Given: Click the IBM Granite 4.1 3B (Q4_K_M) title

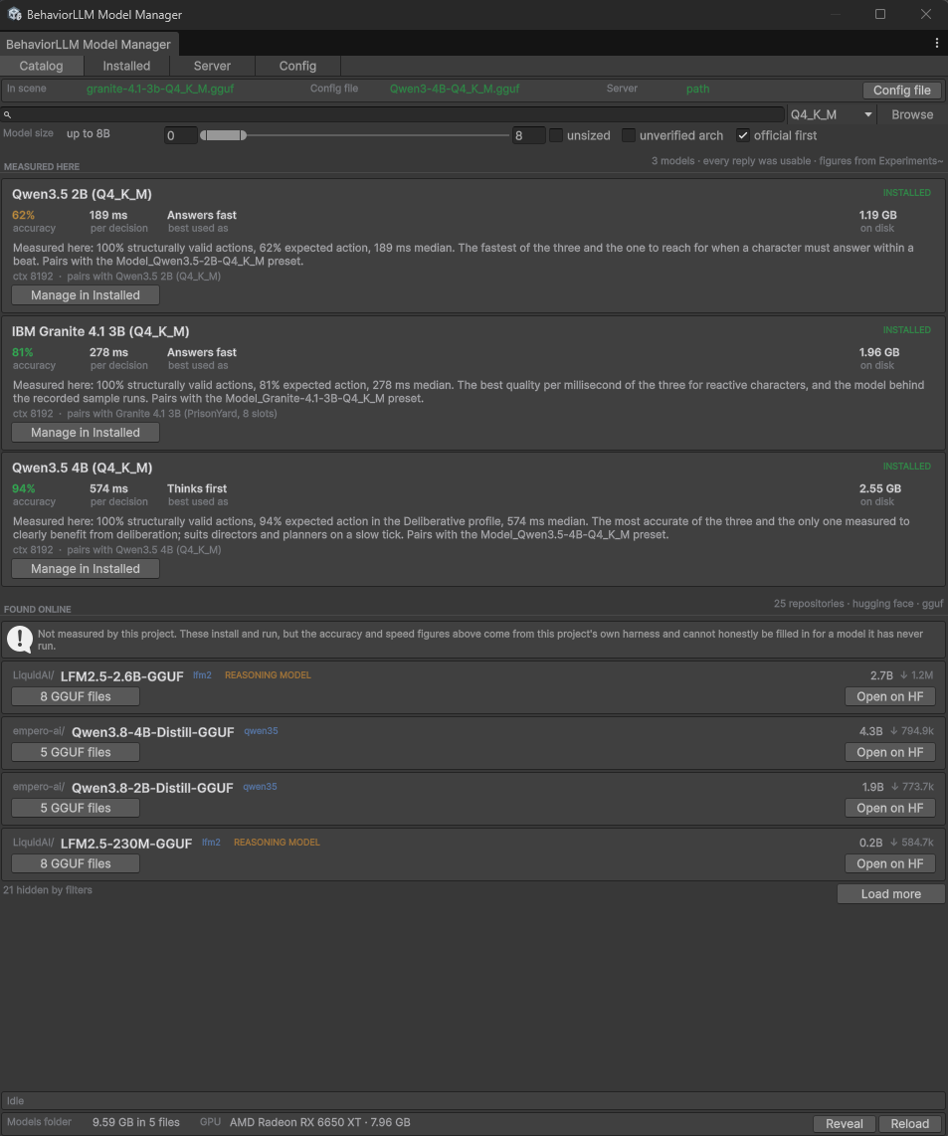Looking at the screenshot, I should [100, 331].
